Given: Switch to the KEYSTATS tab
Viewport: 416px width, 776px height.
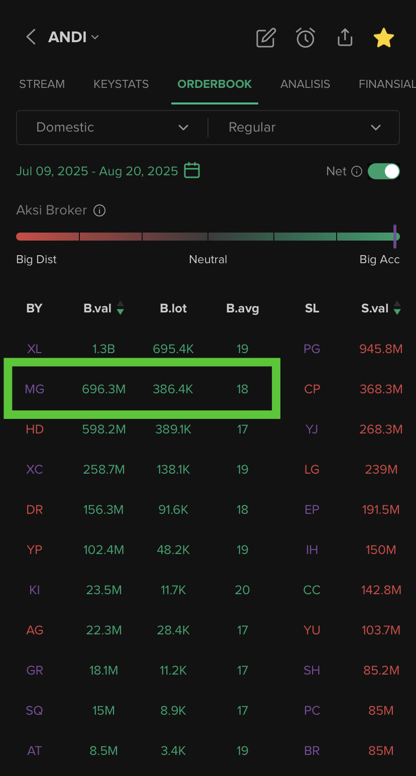Looking at the screenshot, I should [121, 84].
